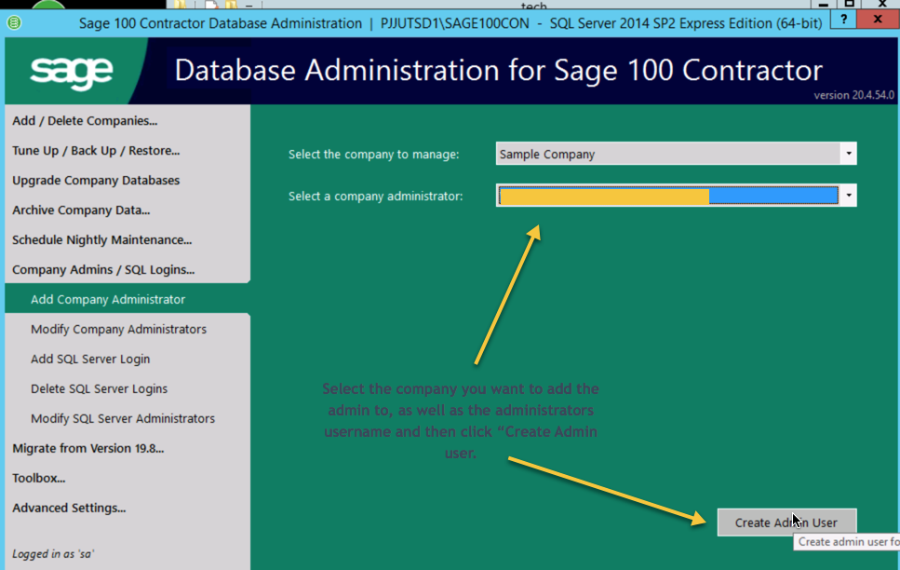Open the company to manage dropdown arrow

pyautogui.click(x=848, y=154)
